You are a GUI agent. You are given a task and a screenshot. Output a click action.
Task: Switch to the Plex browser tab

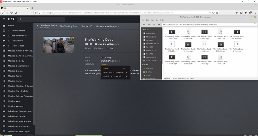tap(15, 8)
